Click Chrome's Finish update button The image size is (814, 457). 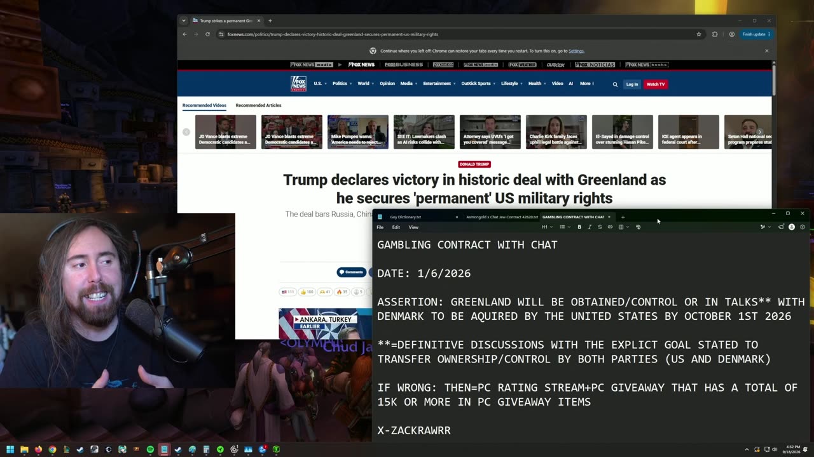(x=756, y=34)
